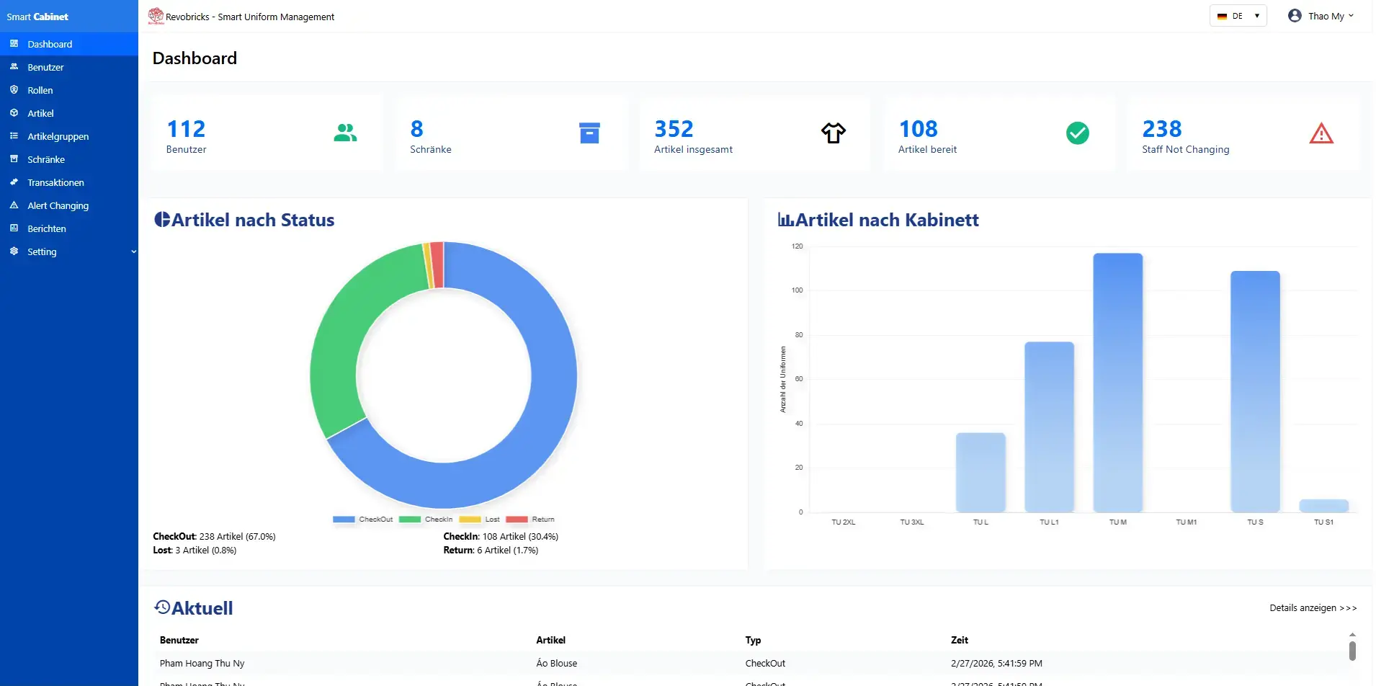This screenshot has height=686, width=1376.
Task: Click the blue cabinet box icon
Action: pyautogui.click(x=589, y=133)
